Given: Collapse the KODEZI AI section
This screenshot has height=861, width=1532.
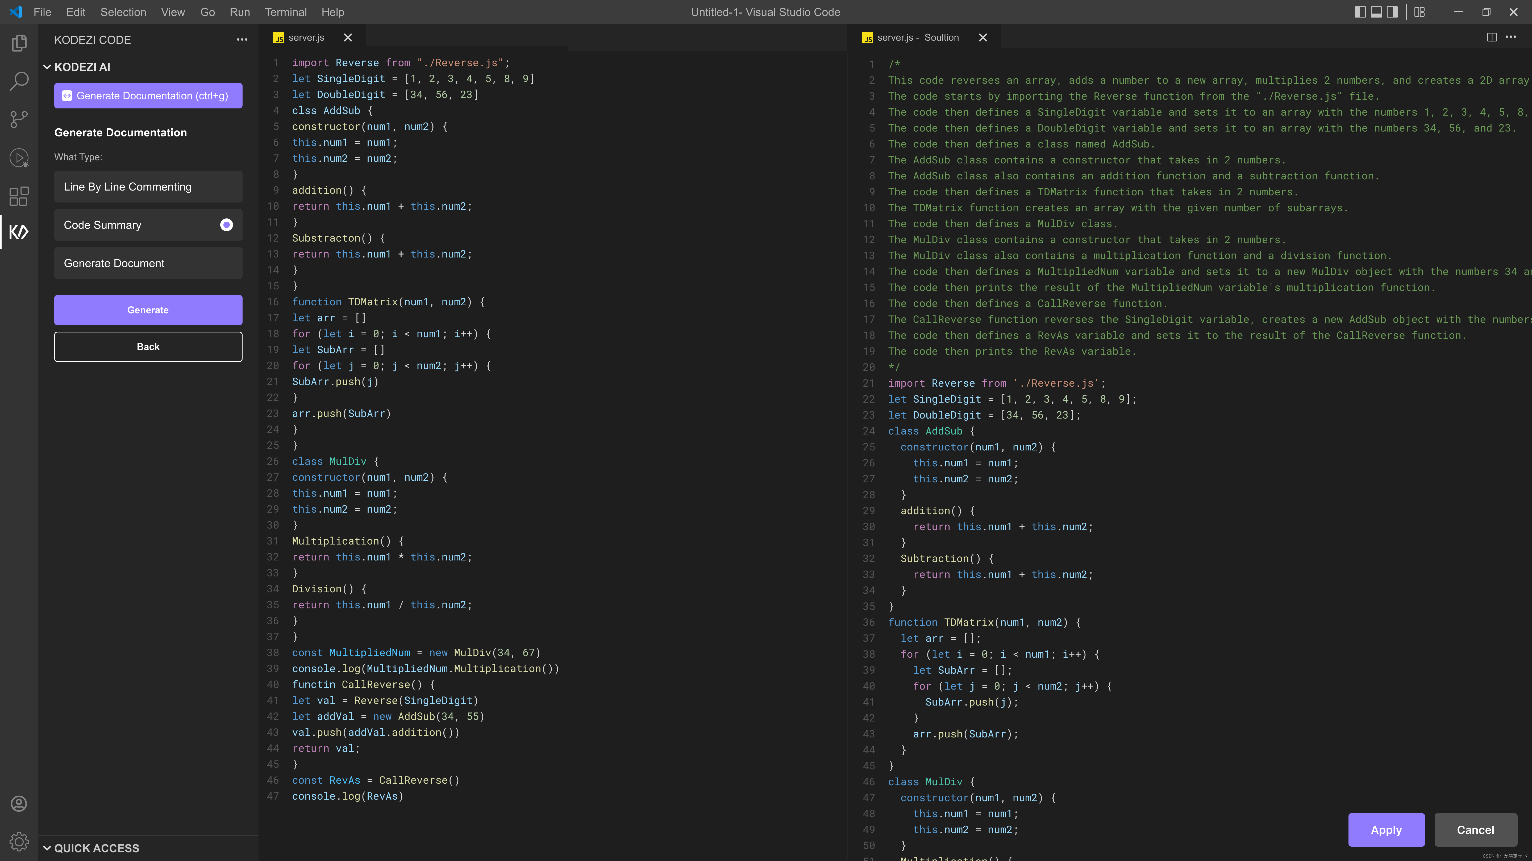Looking at the screenshot, I should pos(47,67).
